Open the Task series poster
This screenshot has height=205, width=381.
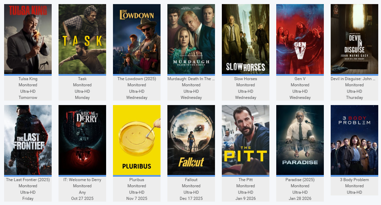[x=82, y=39]
